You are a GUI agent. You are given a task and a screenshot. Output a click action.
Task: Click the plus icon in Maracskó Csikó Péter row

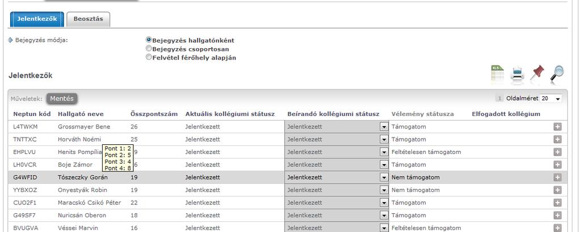pyautogui.click(x=557, y=203)
